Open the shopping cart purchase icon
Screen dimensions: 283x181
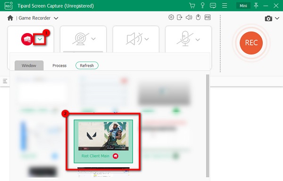tap(192, 6)
